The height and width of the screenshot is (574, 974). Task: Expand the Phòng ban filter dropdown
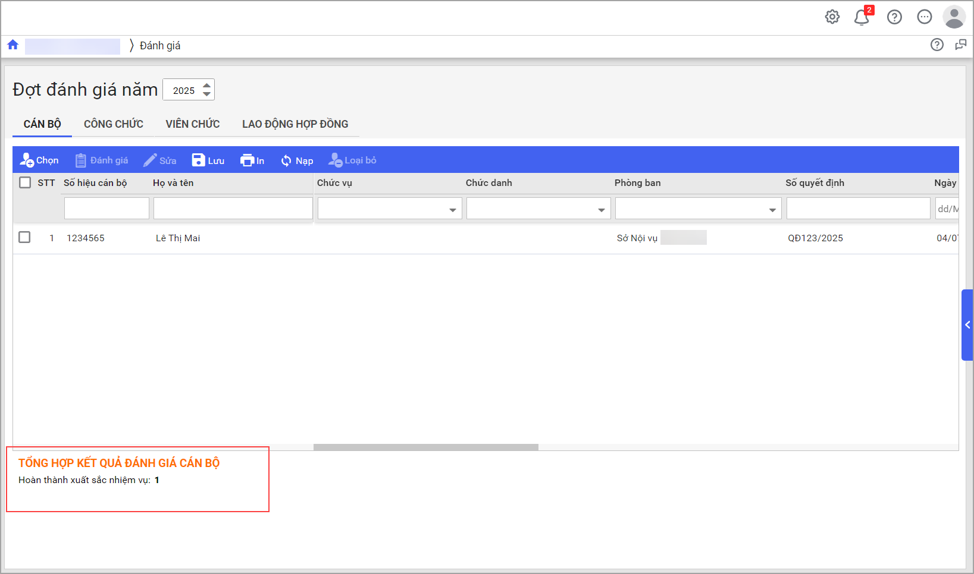pos(772,210)
